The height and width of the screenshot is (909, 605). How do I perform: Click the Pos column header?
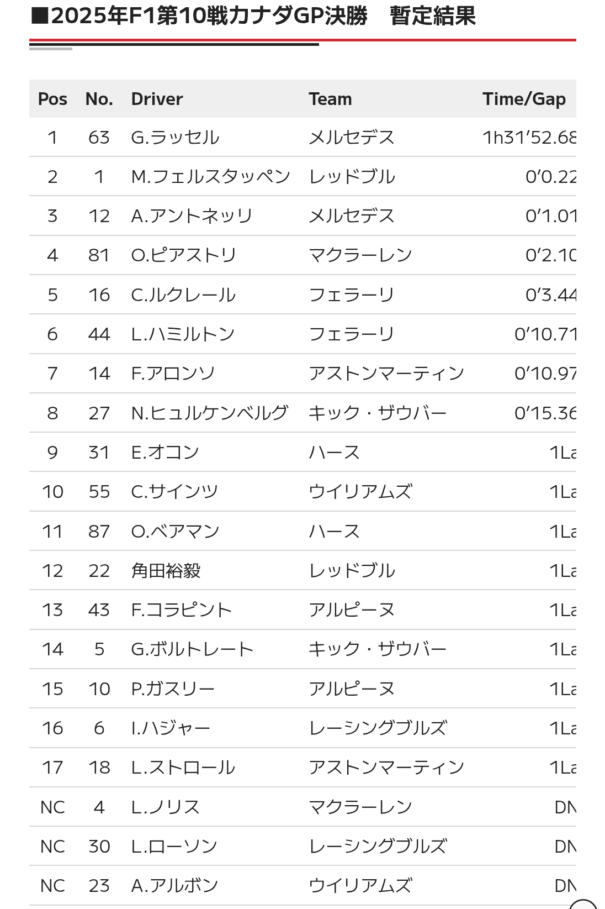pos(52,99)
